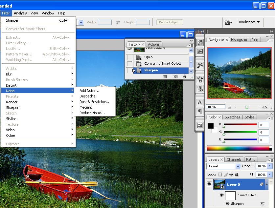
Task: Swap width and height with the arrows icon
Action: tap(118, 22)
